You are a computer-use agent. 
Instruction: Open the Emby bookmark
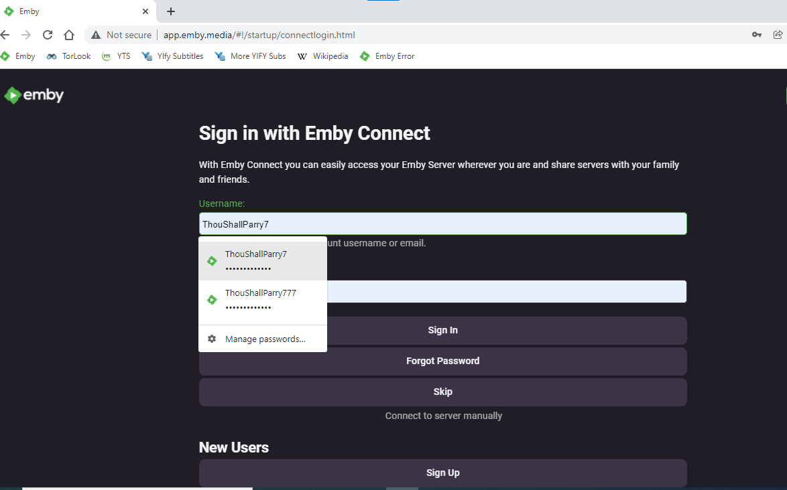coord(18,56)
